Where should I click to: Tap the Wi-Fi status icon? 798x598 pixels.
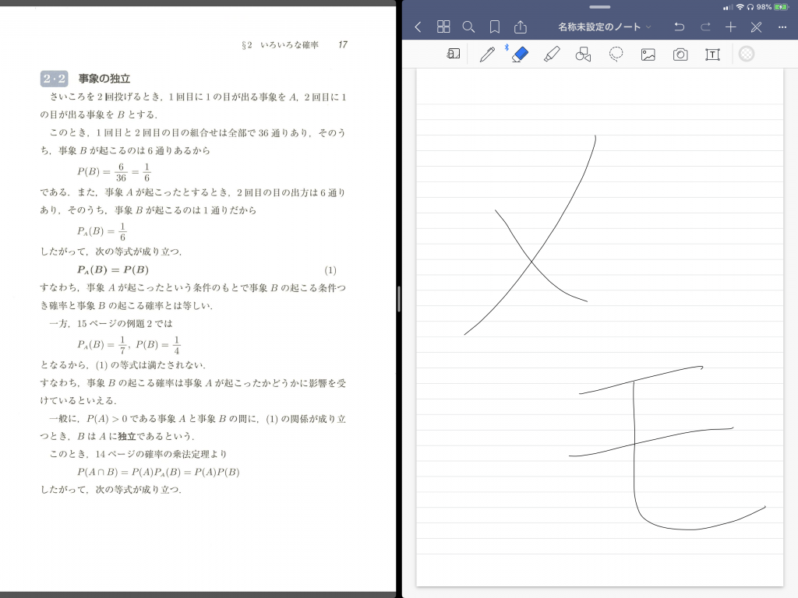740,7
